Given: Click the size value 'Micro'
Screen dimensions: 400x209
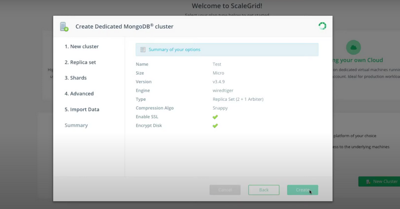Looking at the screenshot, I should coord(218,73).
